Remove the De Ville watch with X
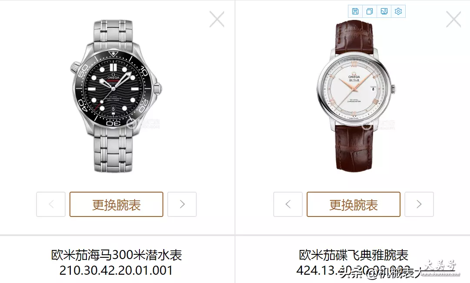The image size is (470, 283). coord(453,19)
